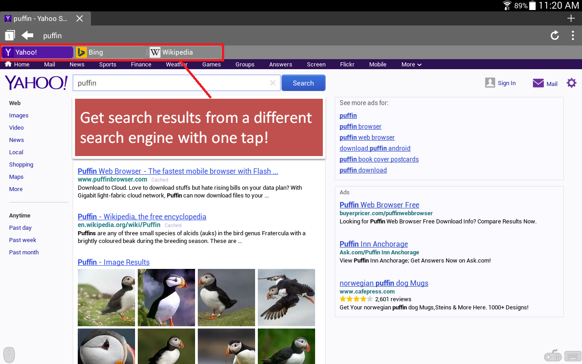The image size is (582, 364).
Task: Open Yahoo settings gear icon
Action: 572,83
